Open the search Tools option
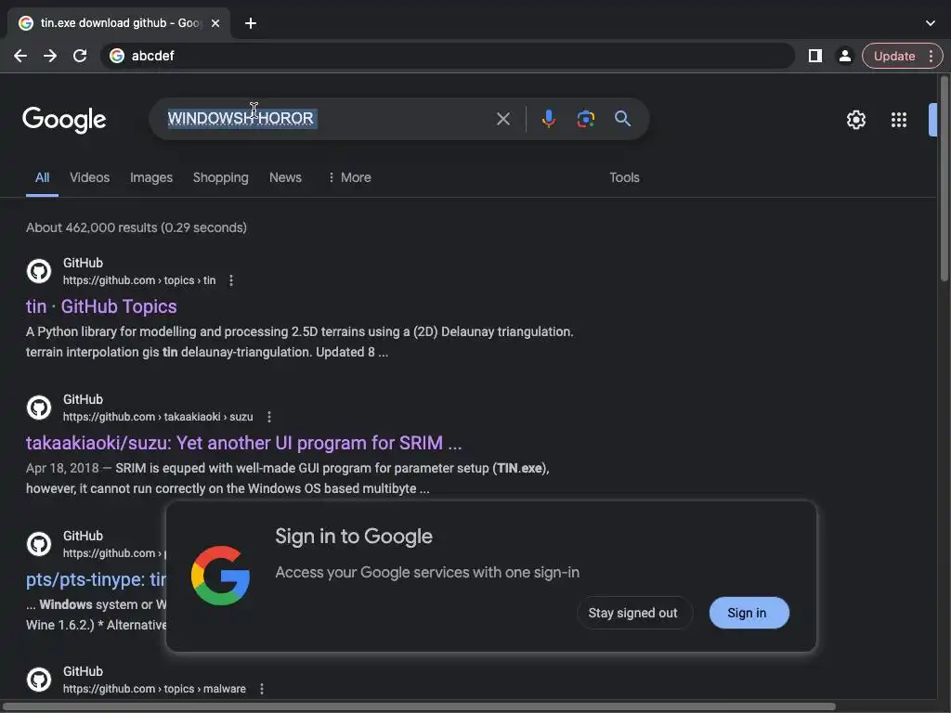The image size is (951, 713). pos(624,177)
